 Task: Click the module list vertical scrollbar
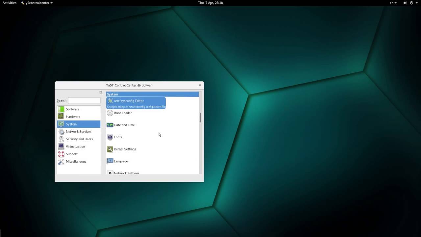[x=200, y=118]
